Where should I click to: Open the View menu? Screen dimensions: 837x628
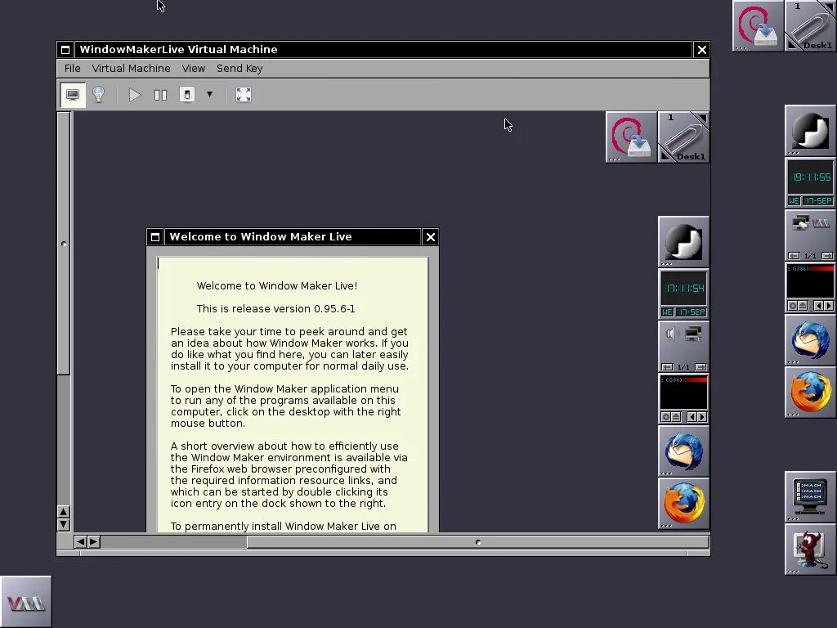coord(193,69)
